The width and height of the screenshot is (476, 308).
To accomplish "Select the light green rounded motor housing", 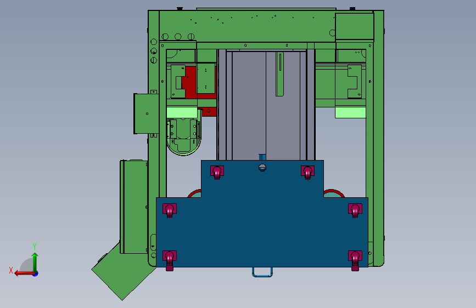I will [184, 137].
